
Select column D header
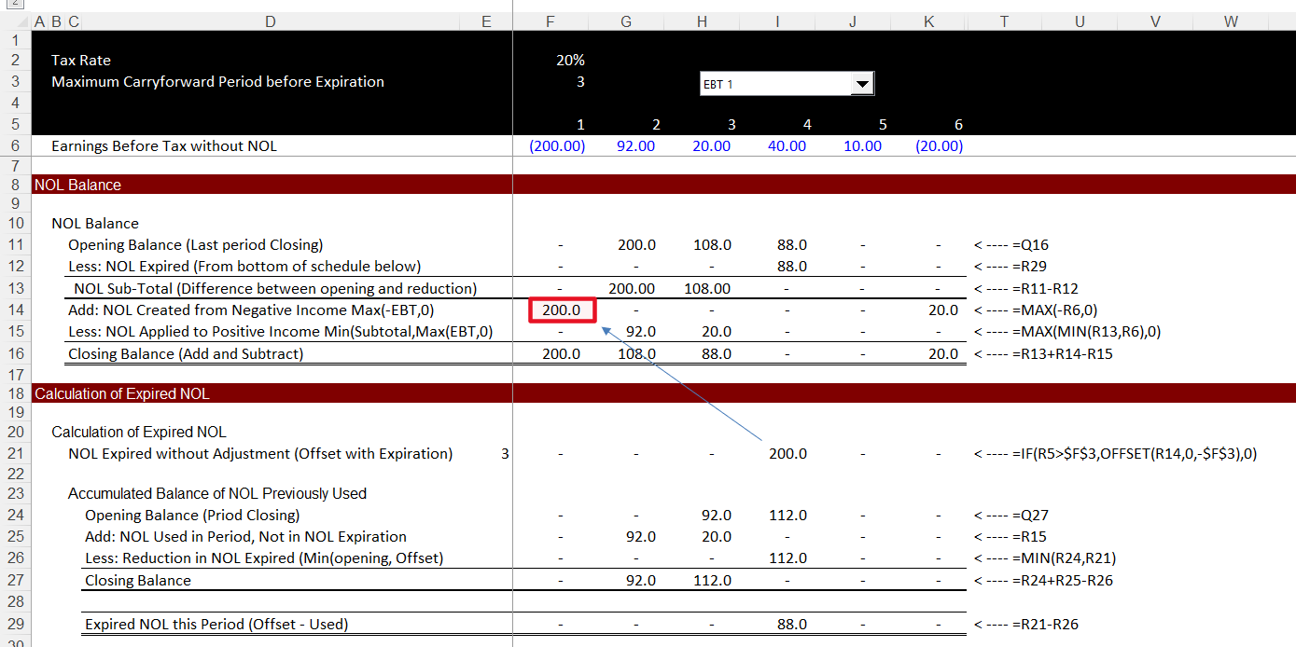270,21
